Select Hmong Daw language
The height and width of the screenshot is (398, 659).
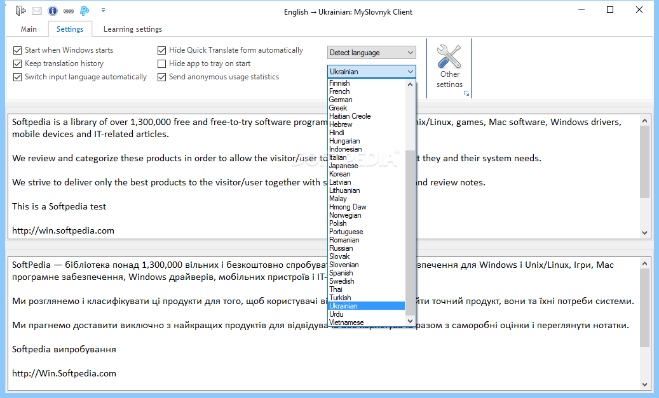pyautogui.click(x=366, y=207)
